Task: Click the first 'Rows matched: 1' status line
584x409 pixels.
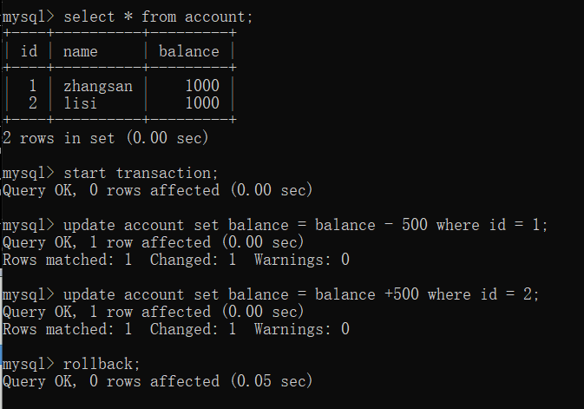Action: point(176,260)
